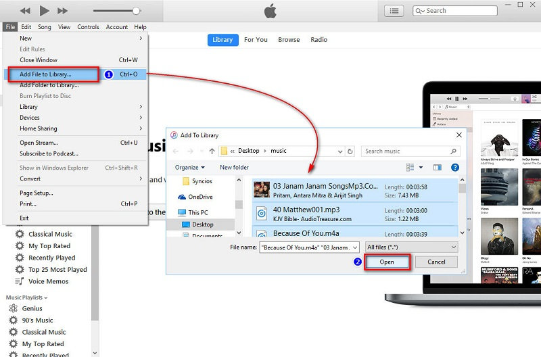
Task: Click the Search music field
Action: click(410, 151)
